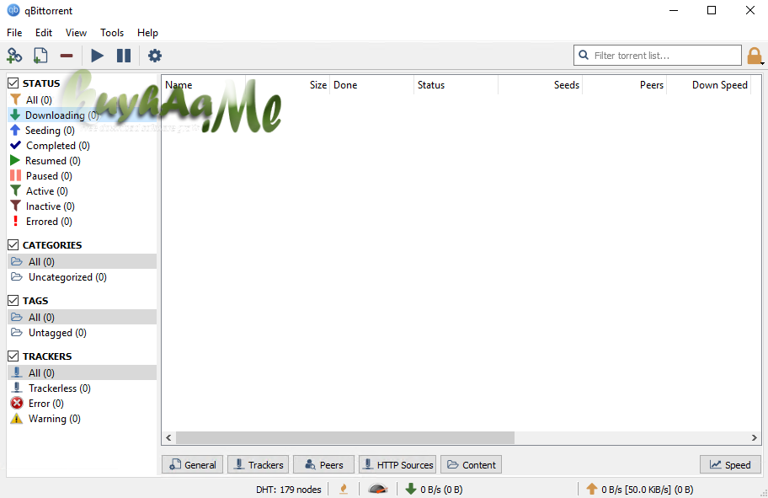
Task: Select All (0) under Categories
Action: click(83, 262)
